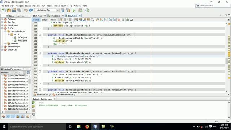Run the project with the green play icon
Viewport: 231px width, 130px height.
pos(74,10)
